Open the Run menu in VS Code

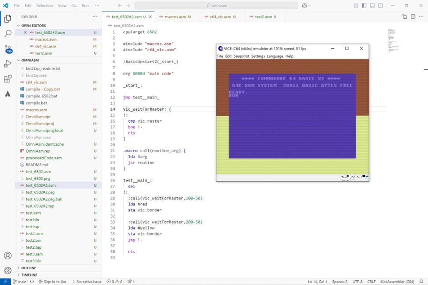(85, 6)
